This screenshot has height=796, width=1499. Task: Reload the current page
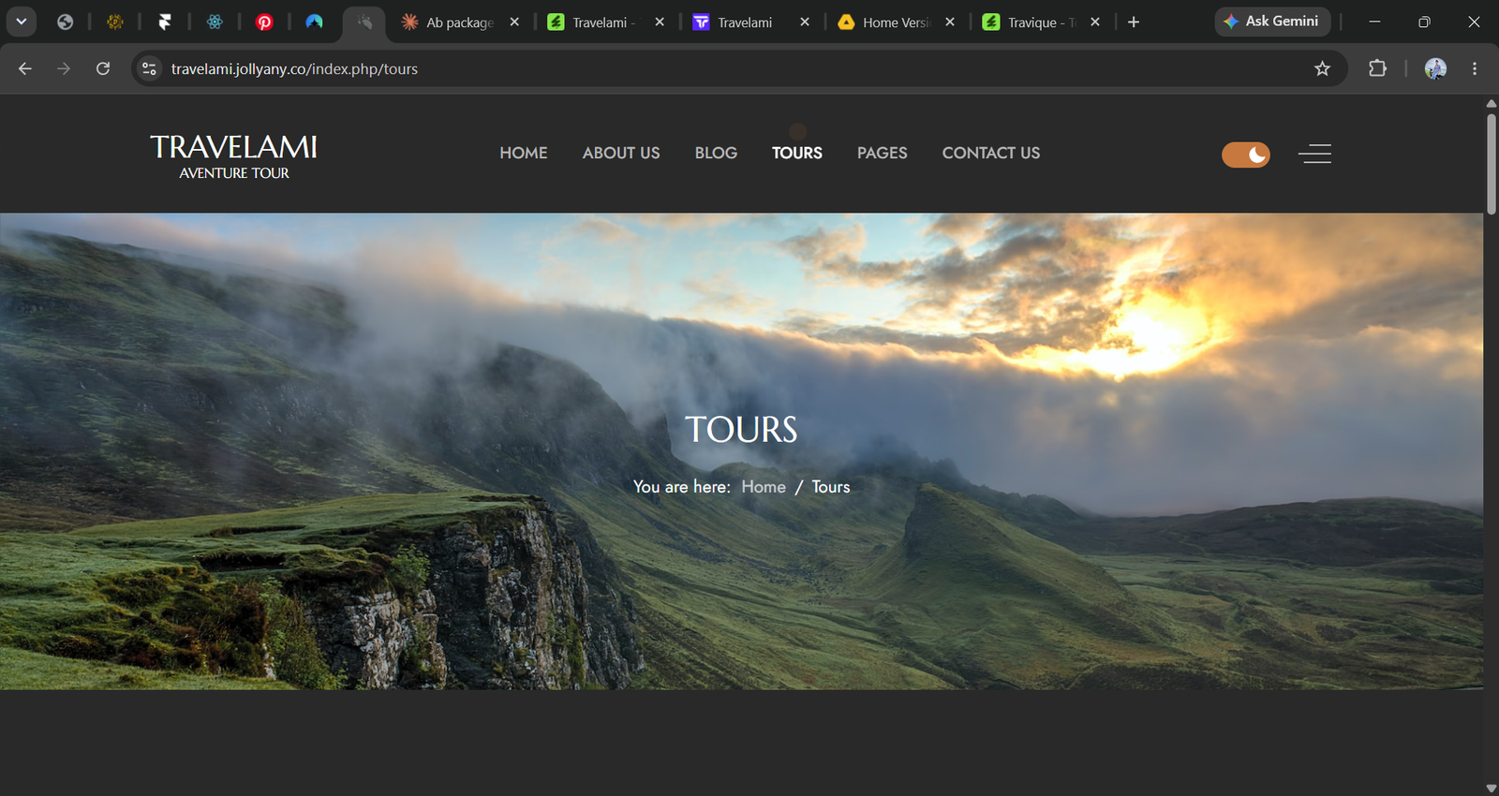pos(103,68)
